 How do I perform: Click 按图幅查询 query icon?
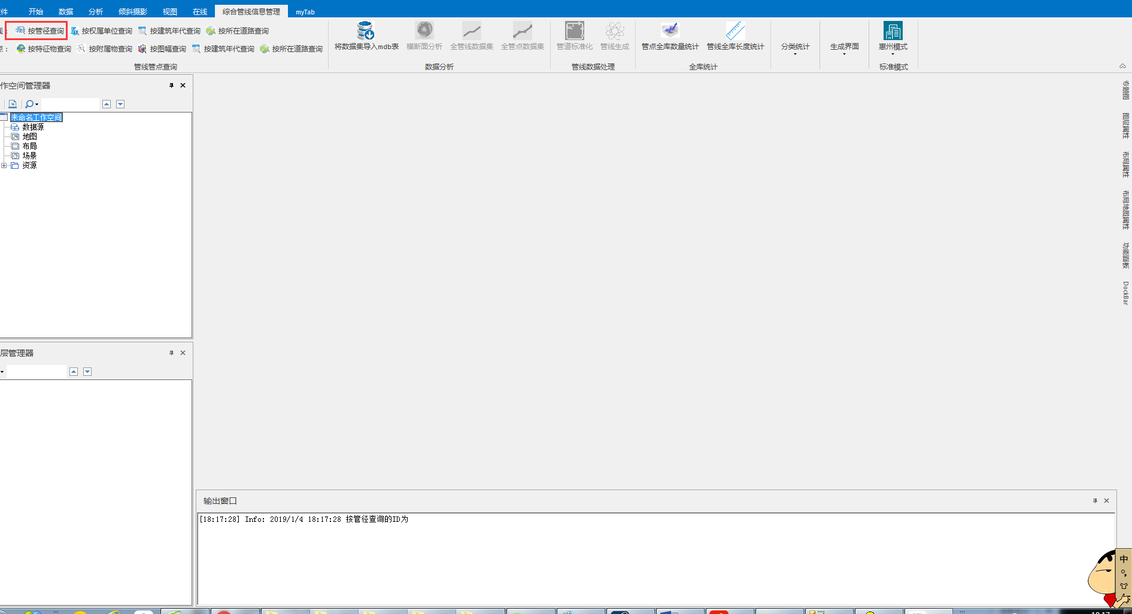162,48
